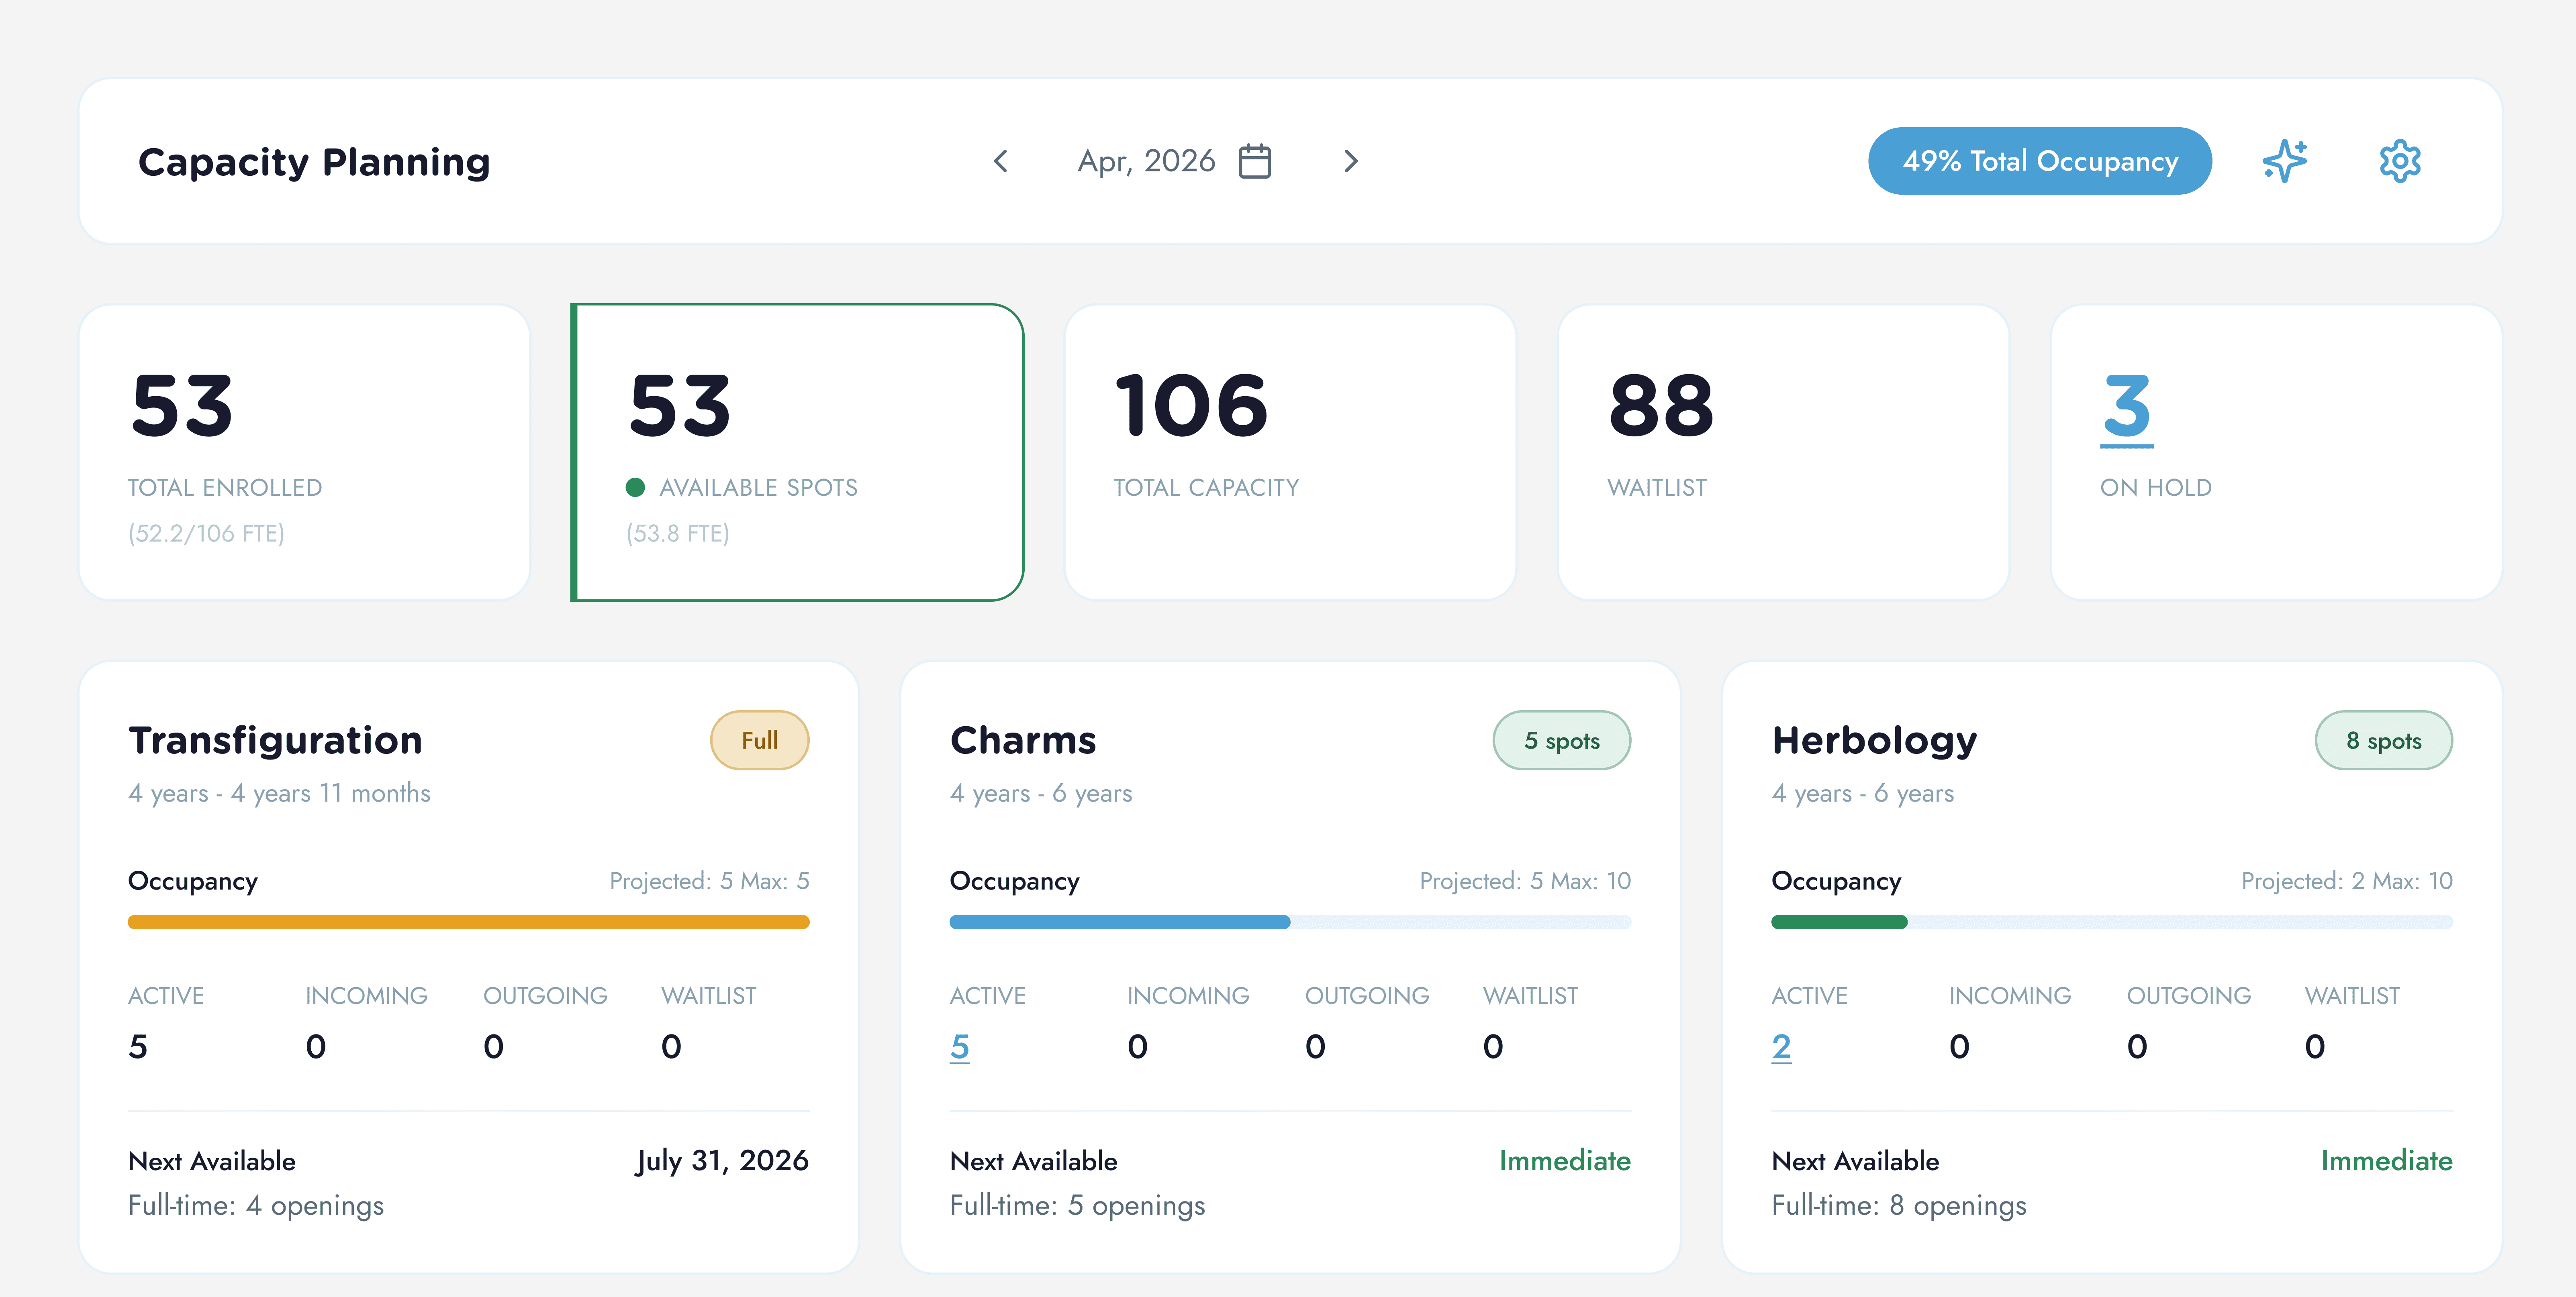Select the Total Enrolled card
This screenshot has height=1297, width=2576.
pos(304,452)
